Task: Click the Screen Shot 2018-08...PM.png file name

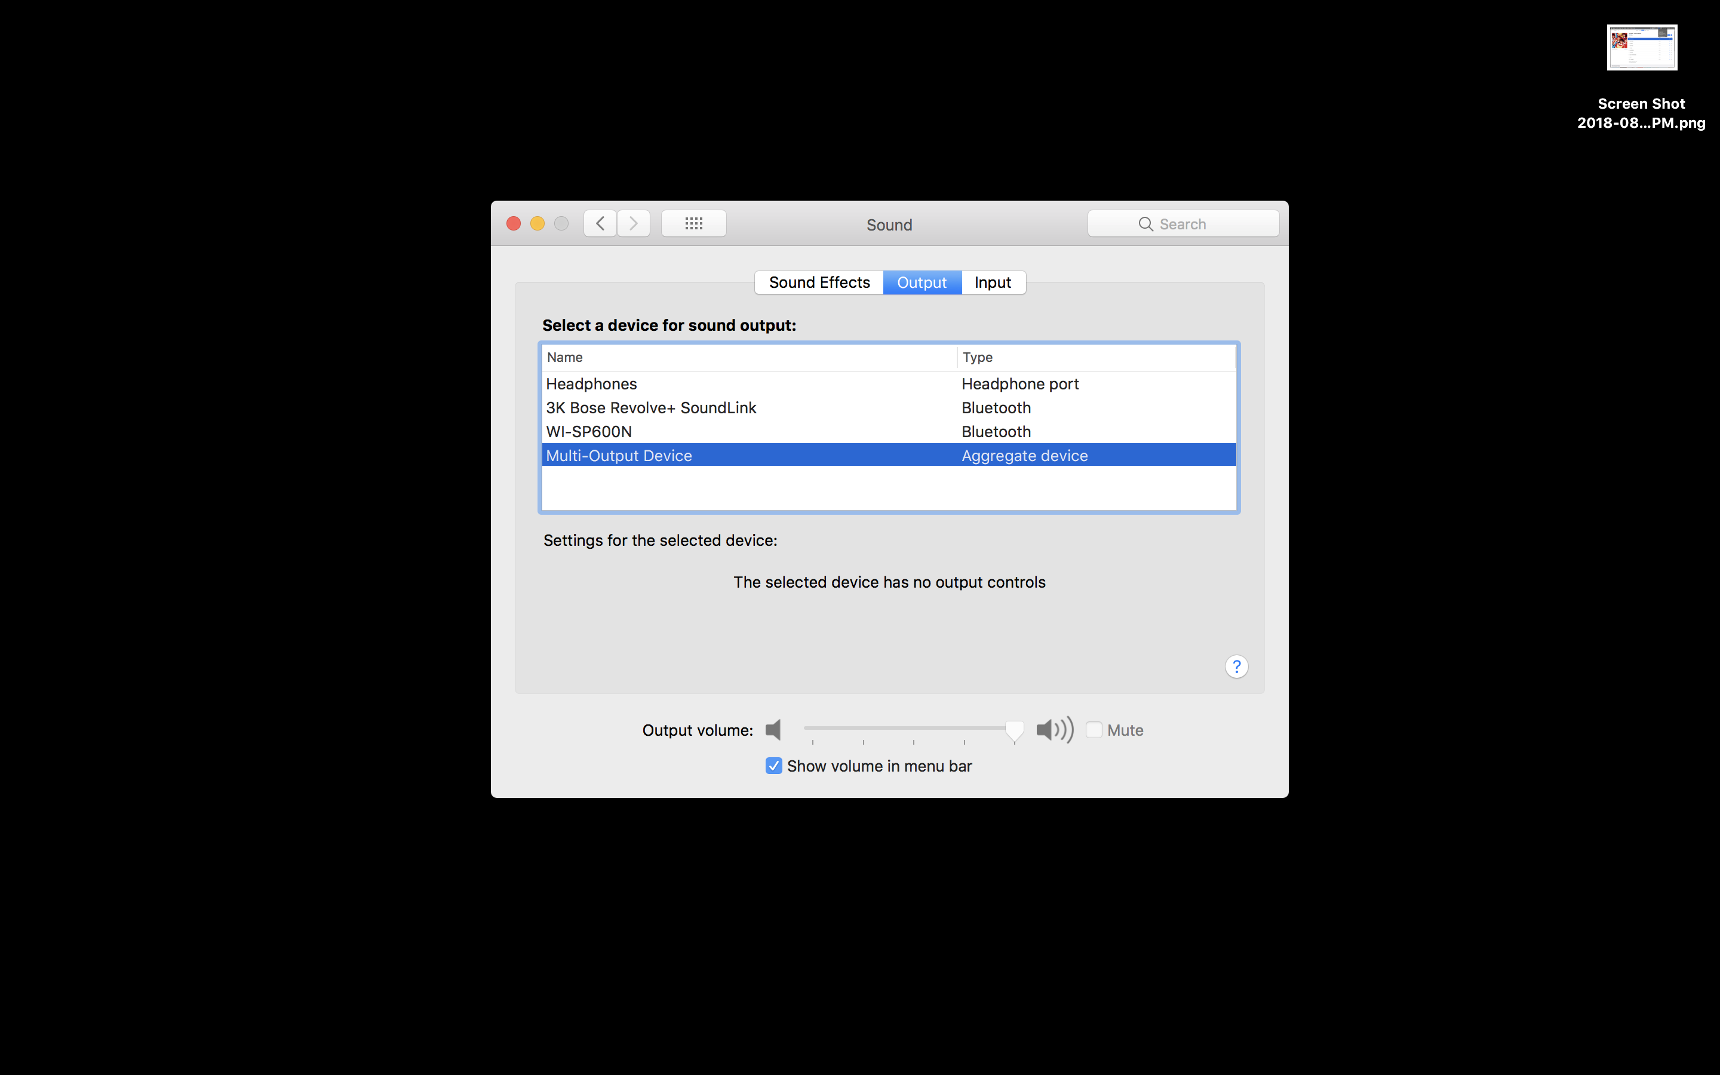Action: [1641, 113]
